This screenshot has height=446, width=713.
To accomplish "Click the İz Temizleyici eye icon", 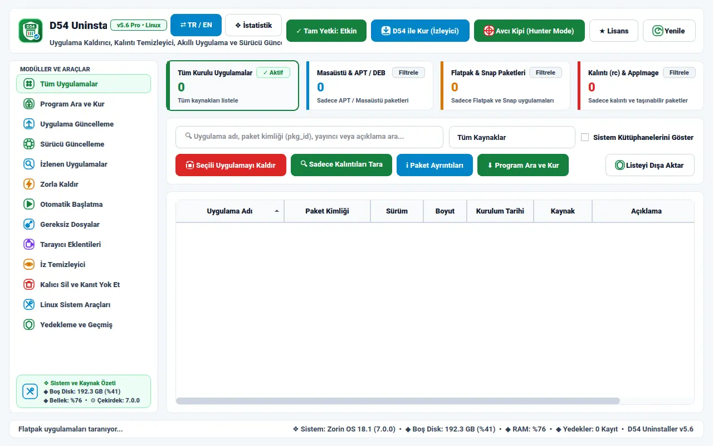I will click(29, 264).
